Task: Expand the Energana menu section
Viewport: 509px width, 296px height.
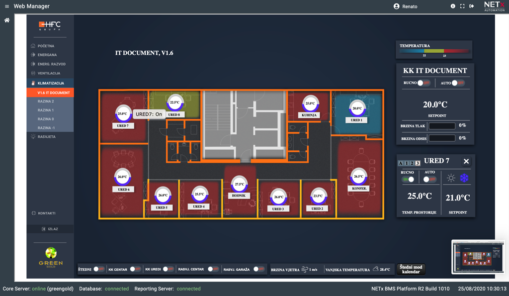Action: pyautogui.click(x=47, y=55)
